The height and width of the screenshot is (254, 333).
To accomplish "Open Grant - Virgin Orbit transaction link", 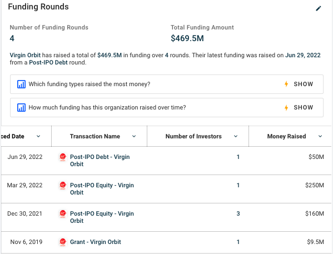I will pos(96,242).
